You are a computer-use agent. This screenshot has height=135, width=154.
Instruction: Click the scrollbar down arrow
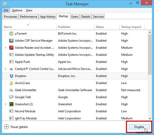(x=150, y=119)
